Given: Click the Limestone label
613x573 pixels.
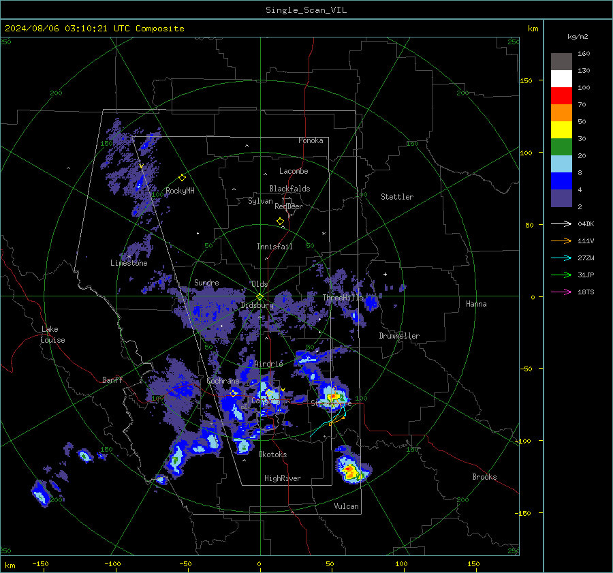Looking at the screenshot, I should [x=129, y=263].
